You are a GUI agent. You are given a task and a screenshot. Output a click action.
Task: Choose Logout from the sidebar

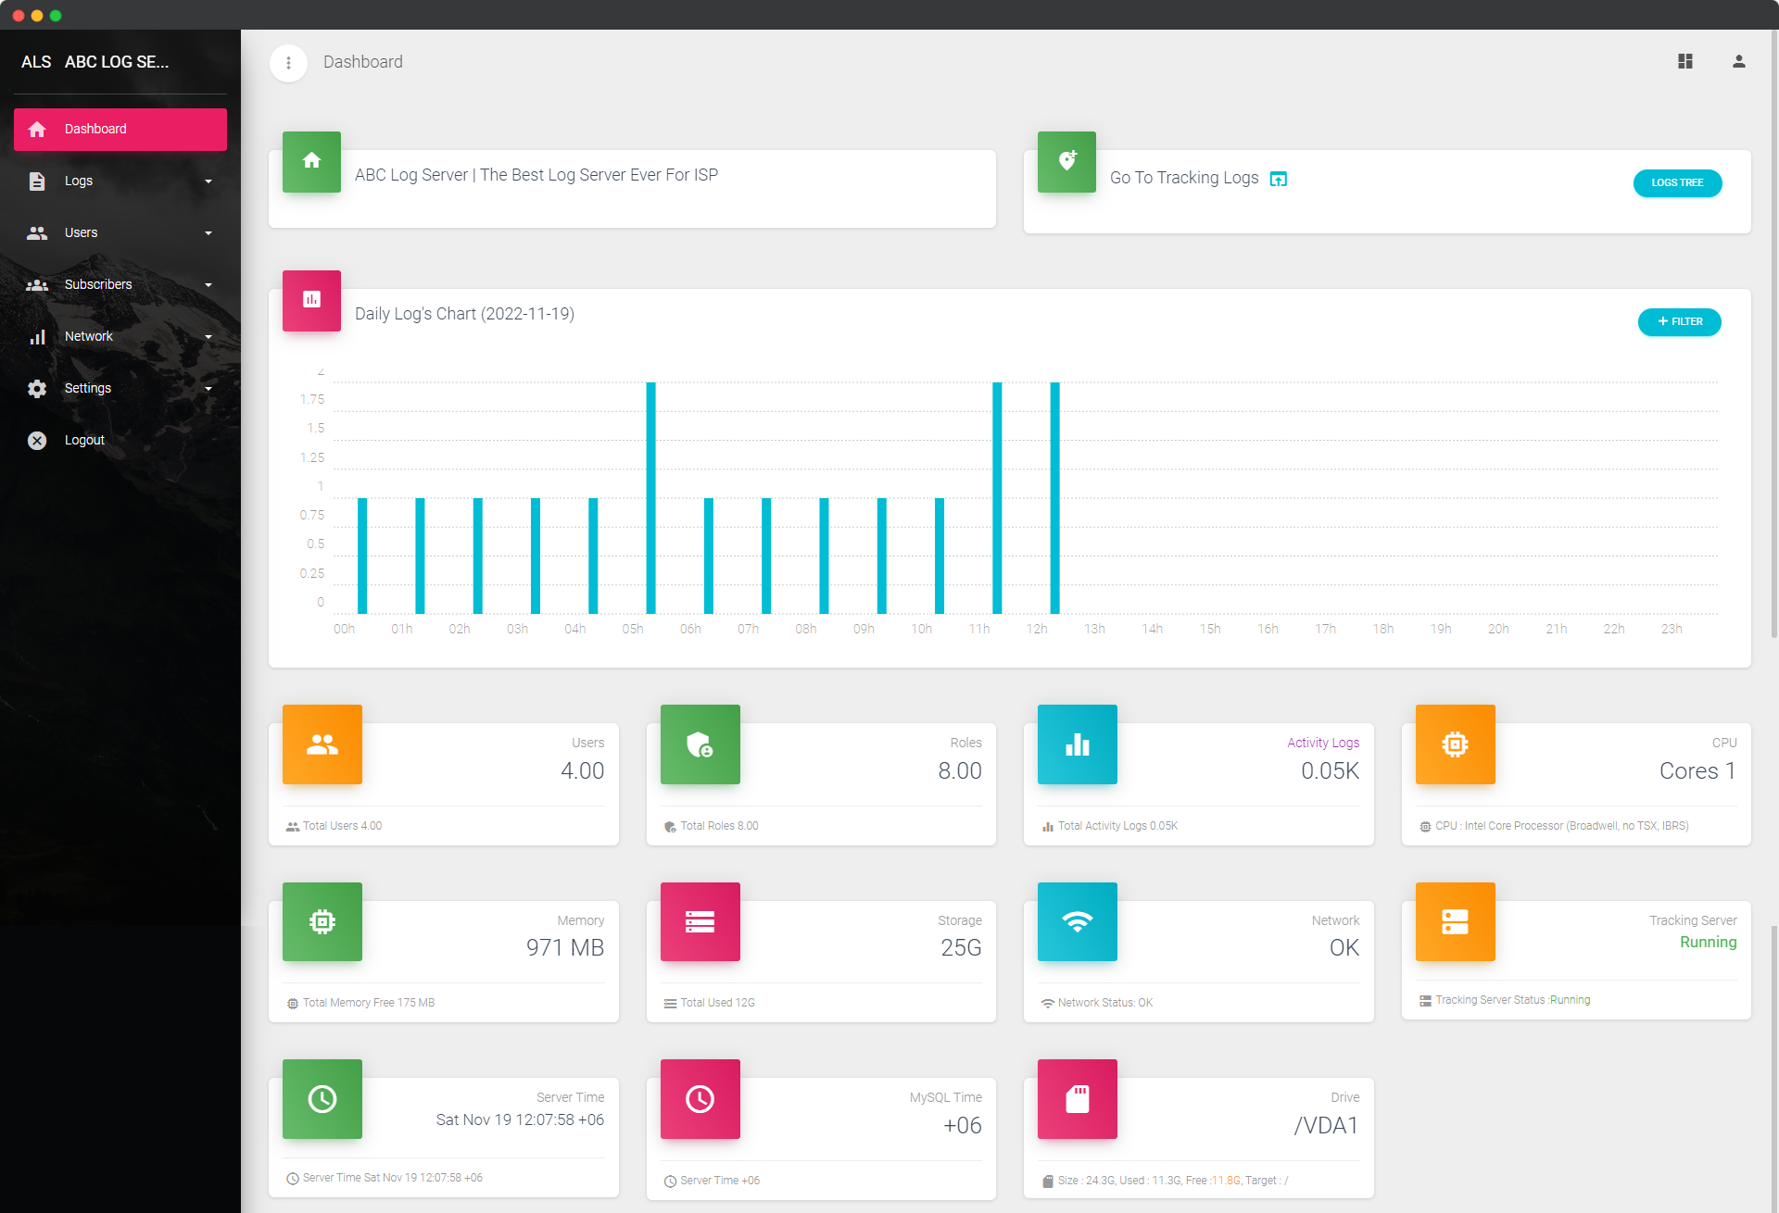coord(120,441)
